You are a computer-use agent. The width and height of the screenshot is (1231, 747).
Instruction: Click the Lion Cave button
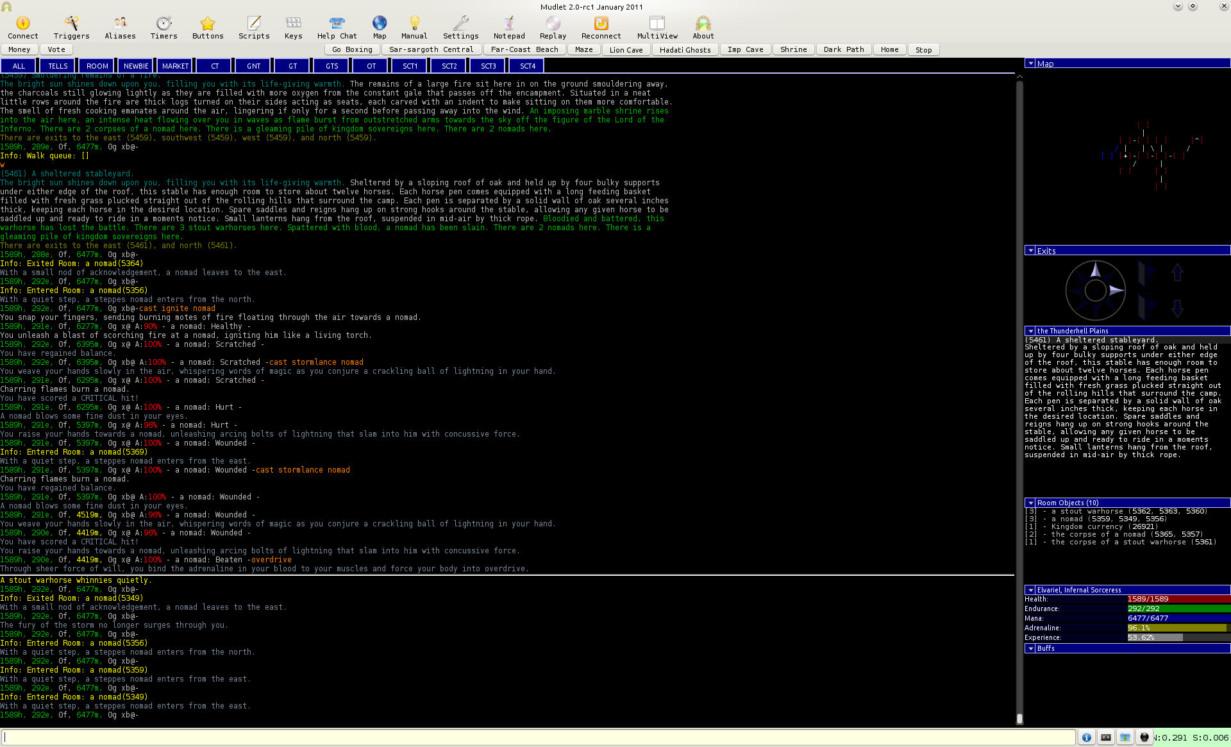click(x=626, y=49)
